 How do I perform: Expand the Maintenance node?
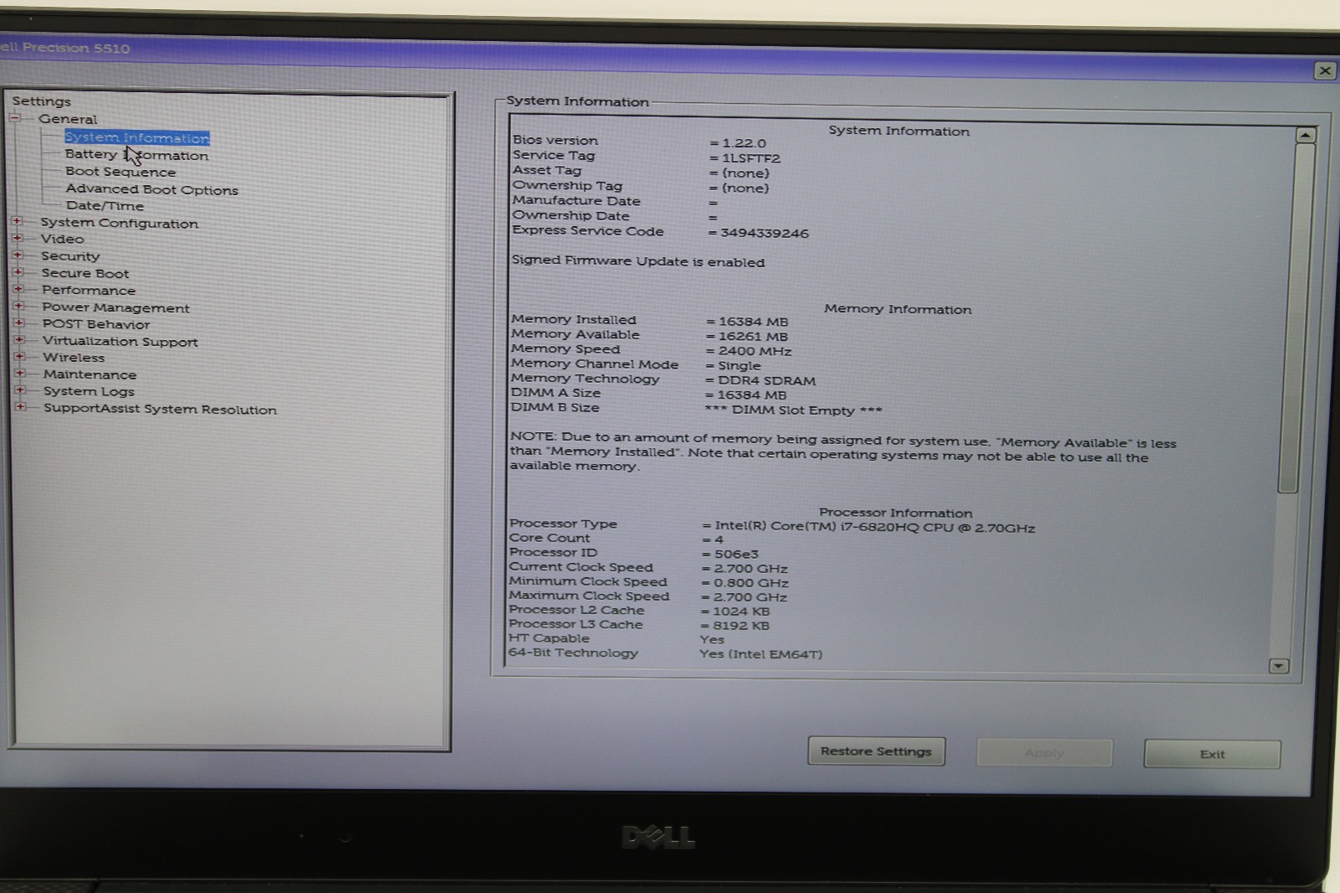coord(20,374)
